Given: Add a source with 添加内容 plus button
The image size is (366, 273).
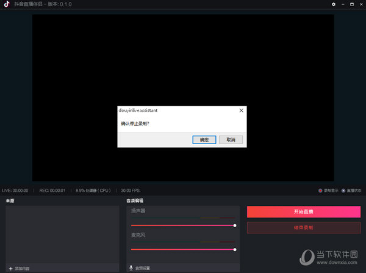Looking at the screenshot, I should point(19,269).
